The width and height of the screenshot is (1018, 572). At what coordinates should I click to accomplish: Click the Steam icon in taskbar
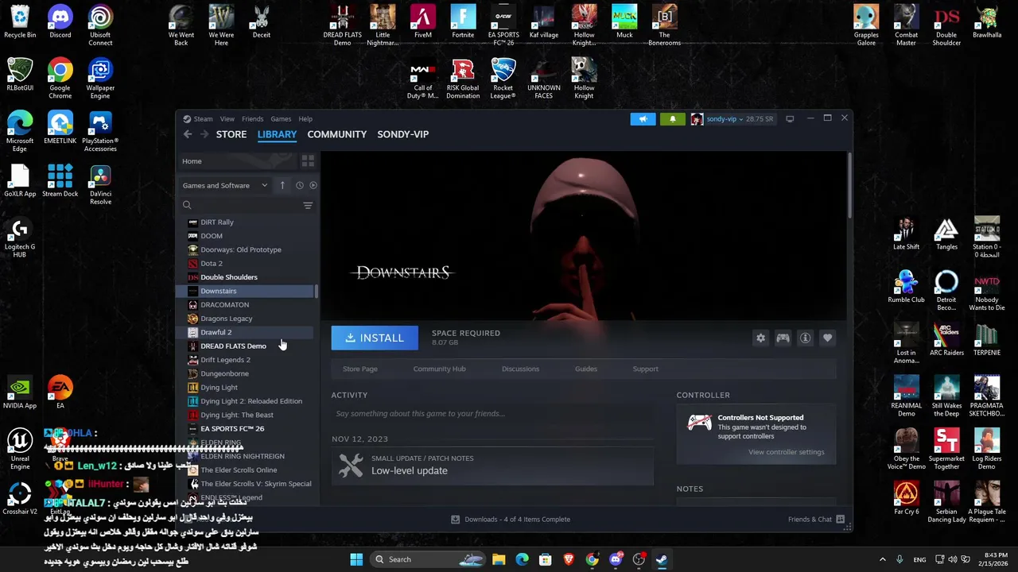[661, 559]
